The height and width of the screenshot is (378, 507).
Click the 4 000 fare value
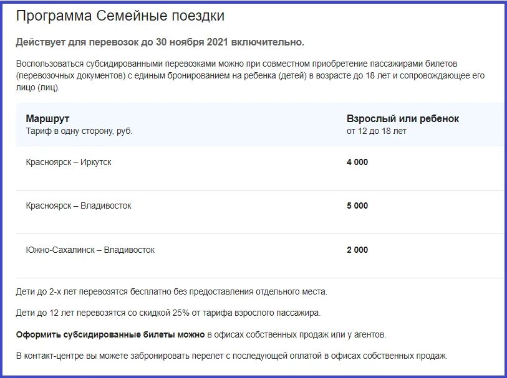(357, 162)
